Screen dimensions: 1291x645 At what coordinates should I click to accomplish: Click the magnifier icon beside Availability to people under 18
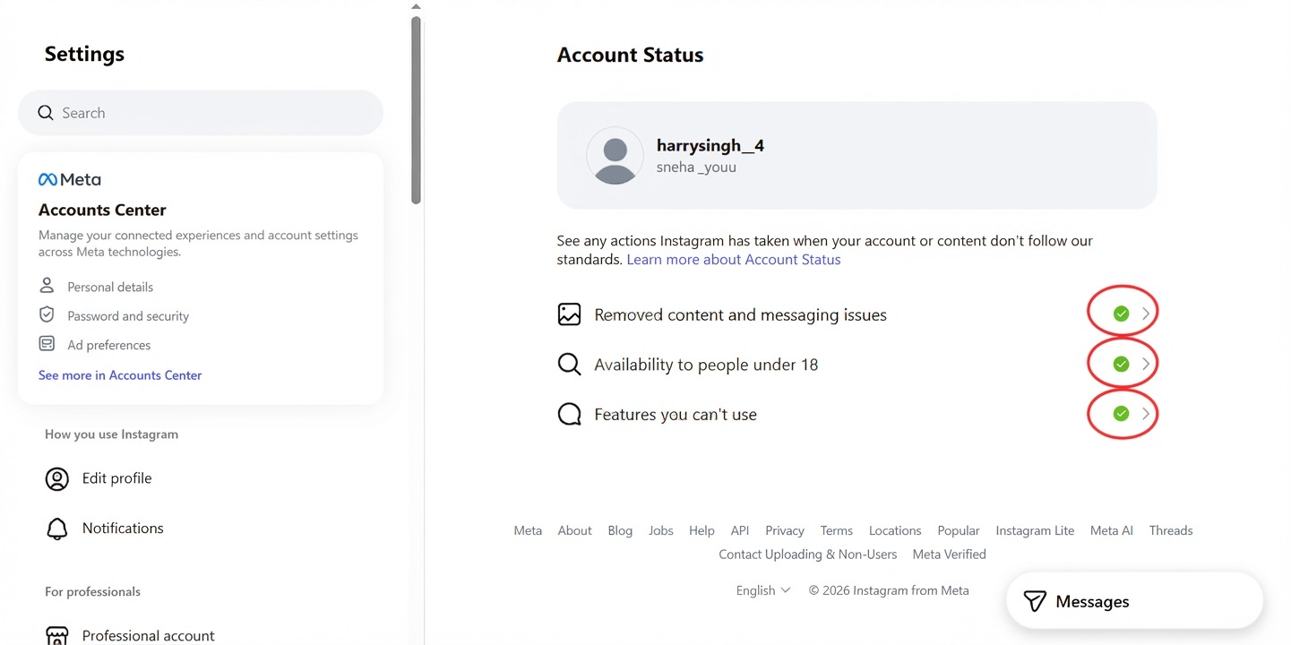click(x=569, y=365)
